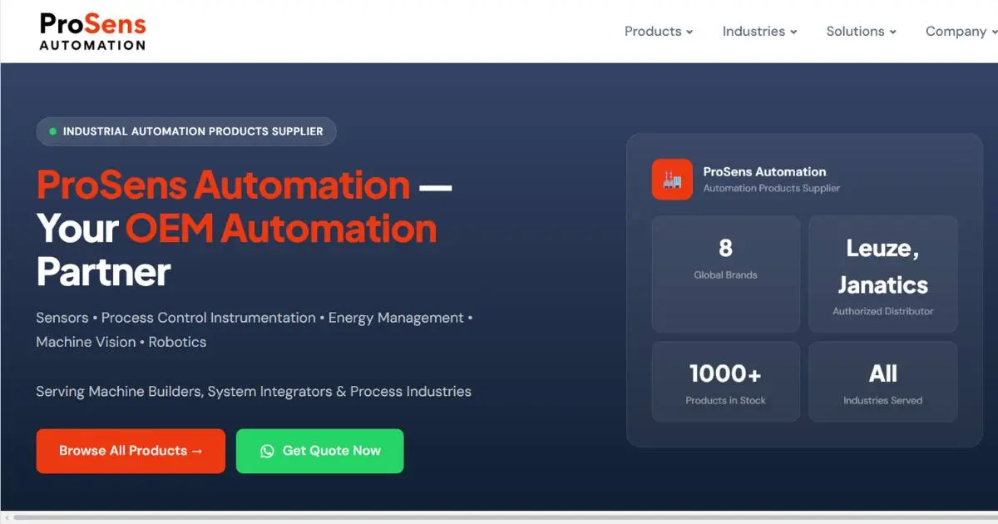Expand the Company dropdown chevron
Image resolution: width=998 pixels, height=524 pixels.
click(x=994, y=32)
